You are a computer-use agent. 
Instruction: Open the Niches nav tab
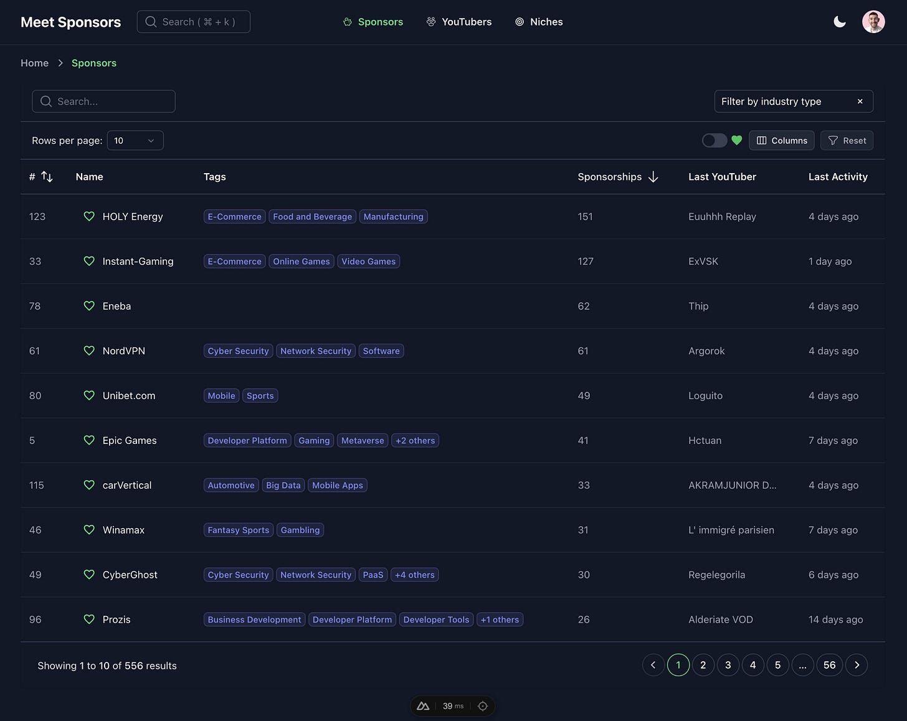tap(539, 22)
